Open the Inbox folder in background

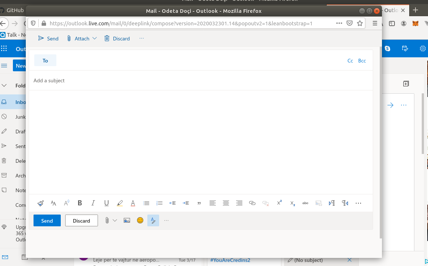(x=13, y=102)
